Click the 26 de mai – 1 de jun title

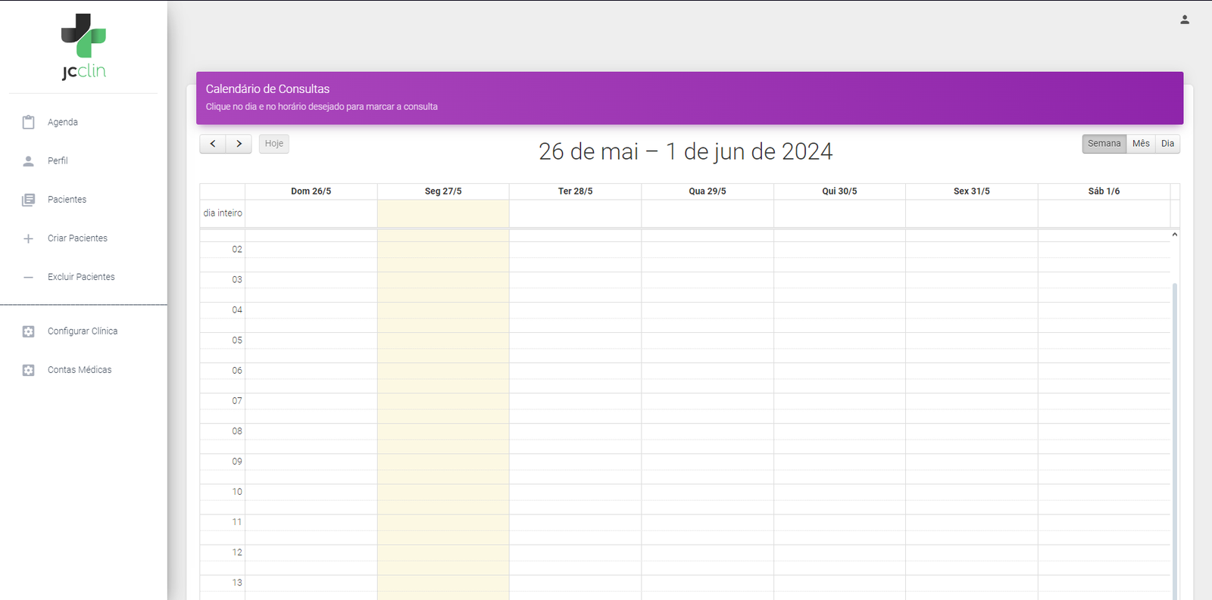pyautogui.click(x=686, y=151)
